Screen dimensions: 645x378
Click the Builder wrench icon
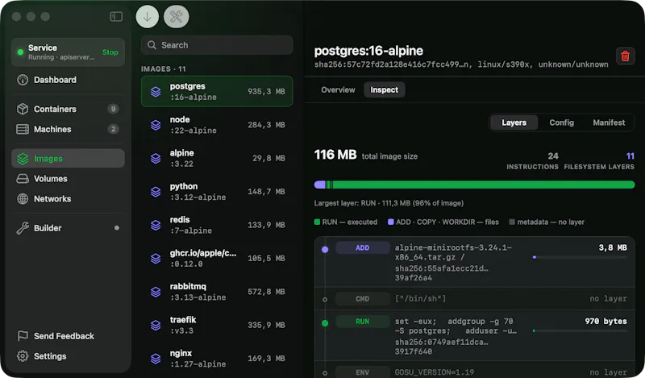click(x=23, y=228)
